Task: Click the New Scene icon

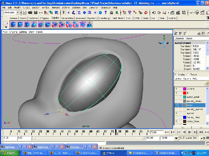Action: [x=25, y=13]
